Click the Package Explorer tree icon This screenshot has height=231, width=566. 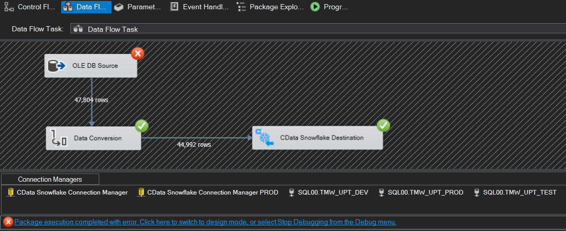pyautogui.click(x=241, y=7)
